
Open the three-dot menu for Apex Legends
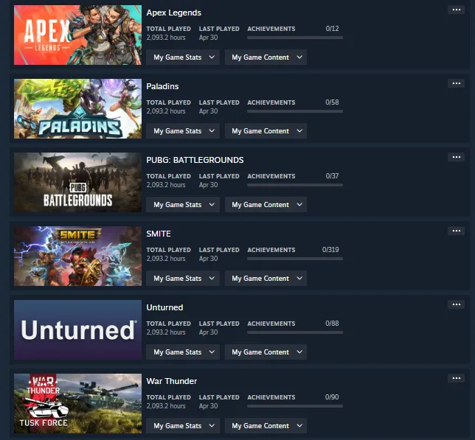click(456, 10)
